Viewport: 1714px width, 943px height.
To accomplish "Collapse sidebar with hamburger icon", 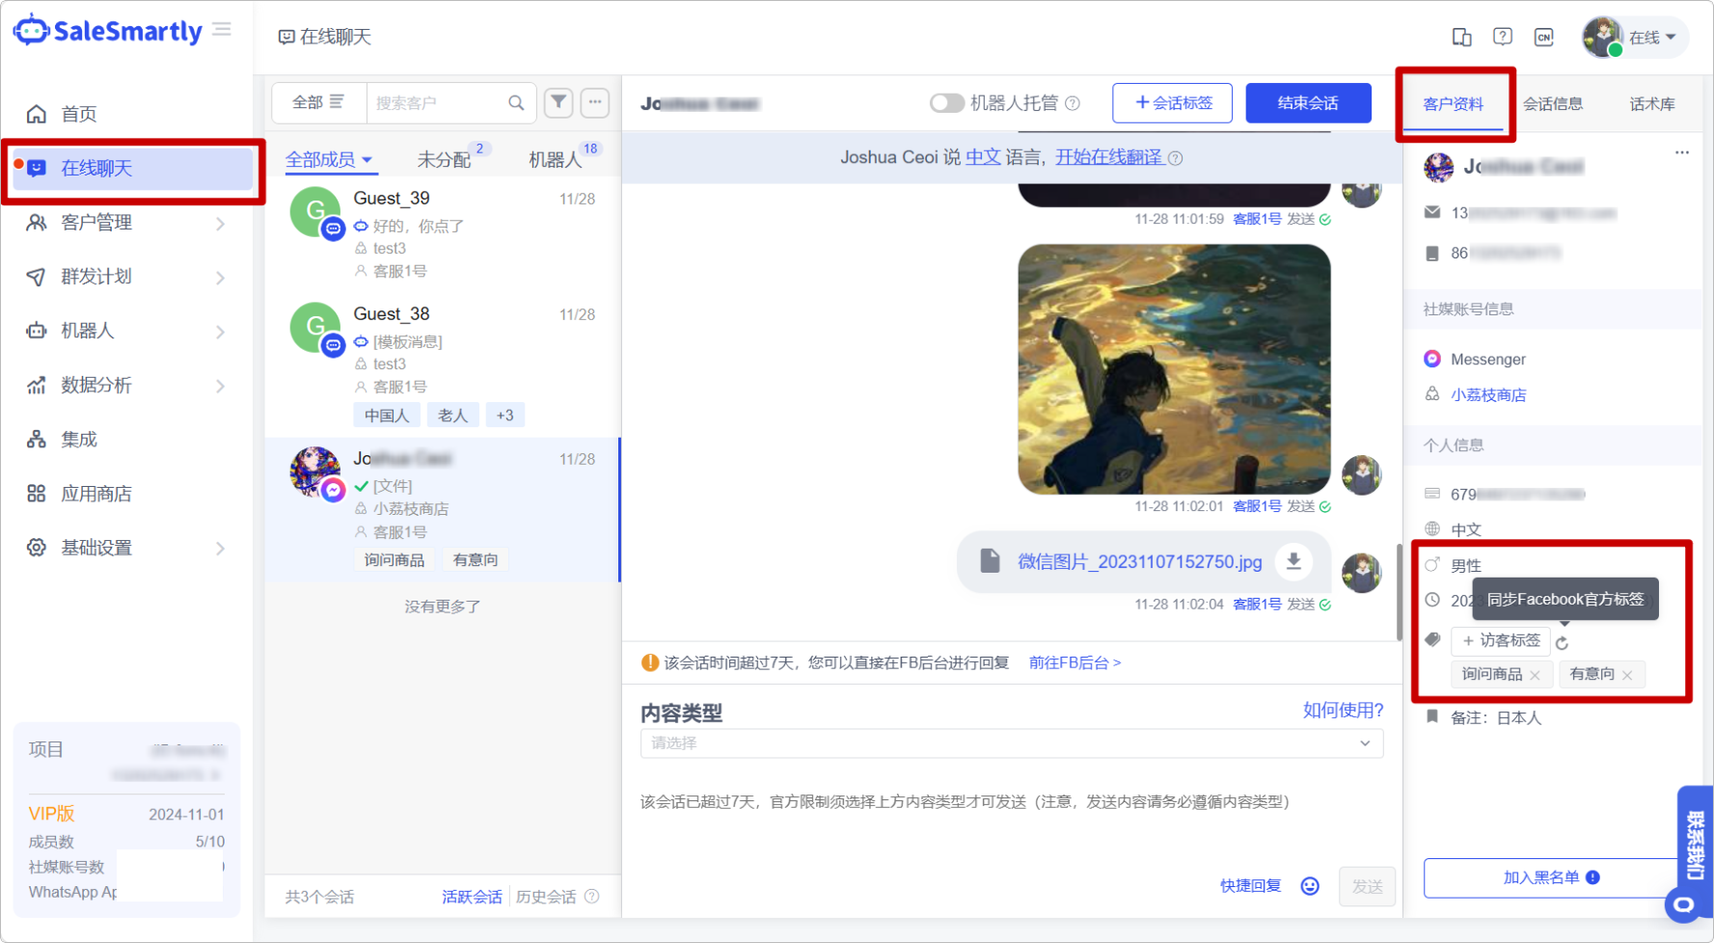I will pyautogui.click(x=222, y=30).
